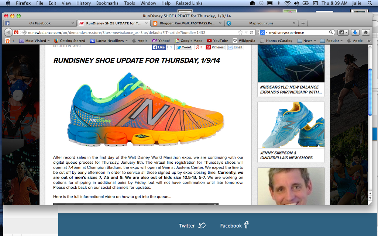Open the YouTube bookmark

(217, 41)
